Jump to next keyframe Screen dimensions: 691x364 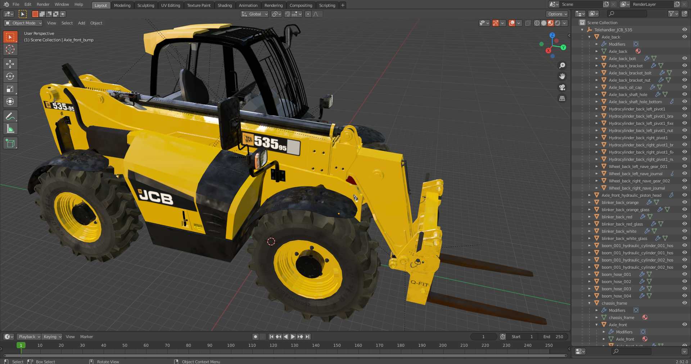tap(300, 337)
